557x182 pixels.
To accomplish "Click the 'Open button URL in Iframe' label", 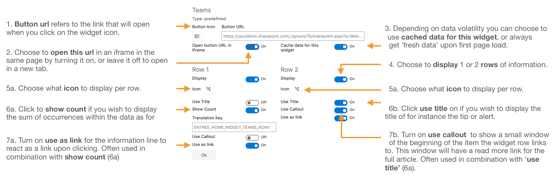I will coord(212,48).
